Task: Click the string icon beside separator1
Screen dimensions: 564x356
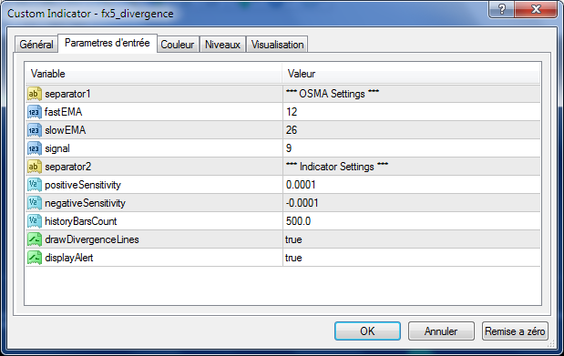Action: click(35, 94)
